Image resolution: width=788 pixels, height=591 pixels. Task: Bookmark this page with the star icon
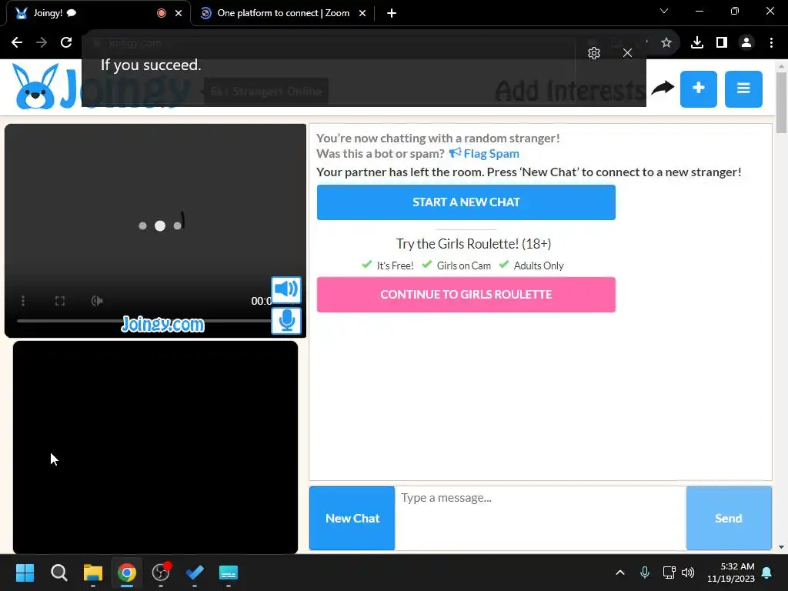tap(666, 42)
